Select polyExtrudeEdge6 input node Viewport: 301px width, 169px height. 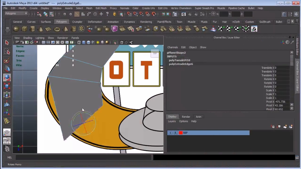181,64
